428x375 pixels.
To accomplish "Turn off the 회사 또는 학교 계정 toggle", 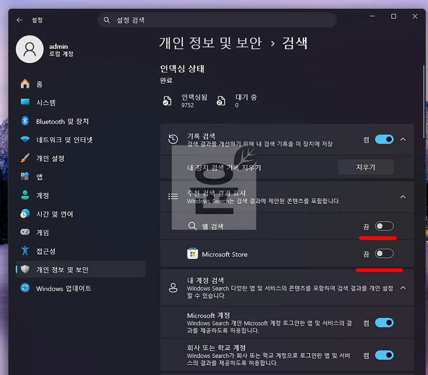I will click(384, 355).
